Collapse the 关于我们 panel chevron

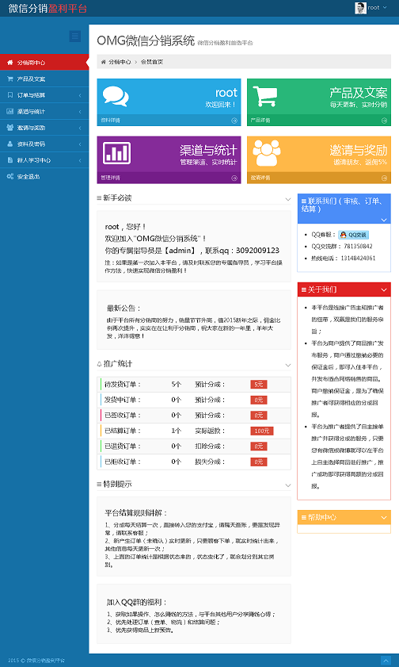coord(384,289)
